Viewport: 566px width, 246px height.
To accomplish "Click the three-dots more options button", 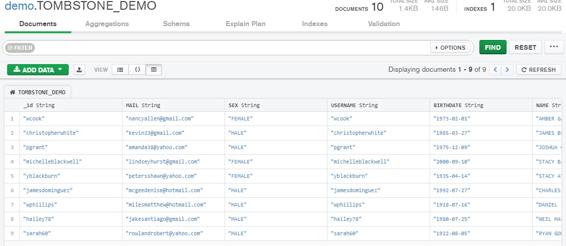I will (x=554, y=47).
